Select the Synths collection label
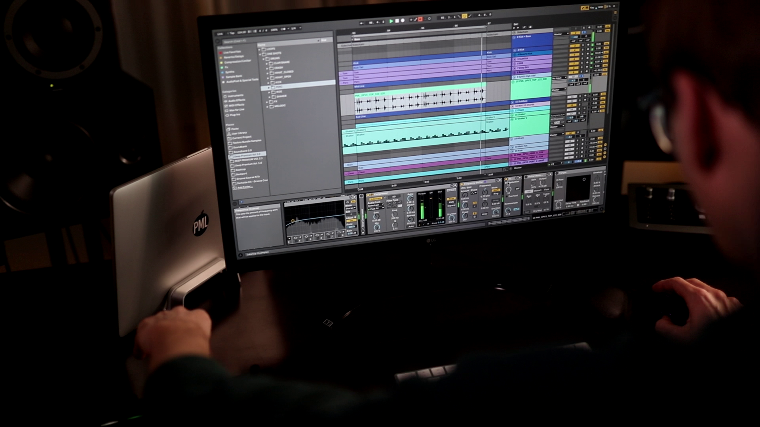 click(x=230, y=72)
